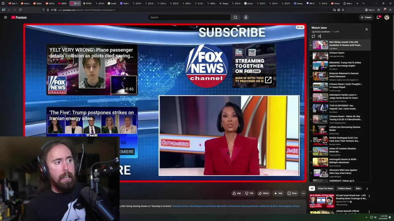Viewport: 394px width, 221px height.
Task: Click the Create button
Action: (x=366, y=17)
